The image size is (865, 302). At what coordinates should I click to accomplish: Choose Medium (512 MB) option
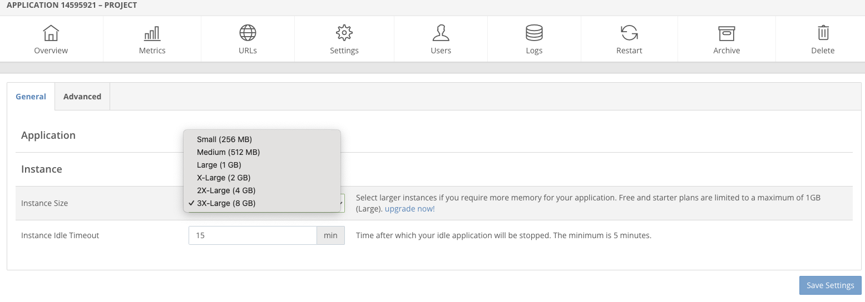(228, 152)
